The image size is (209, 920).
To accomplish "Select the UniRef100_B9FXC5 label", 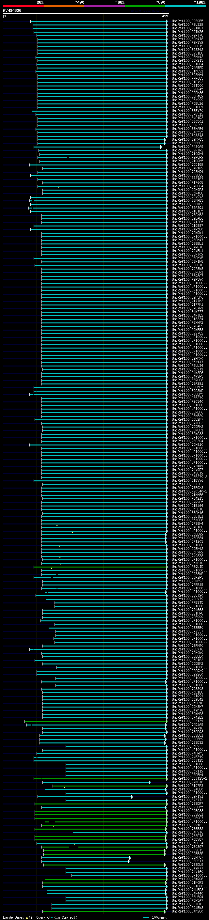I will tap(187, 140).
